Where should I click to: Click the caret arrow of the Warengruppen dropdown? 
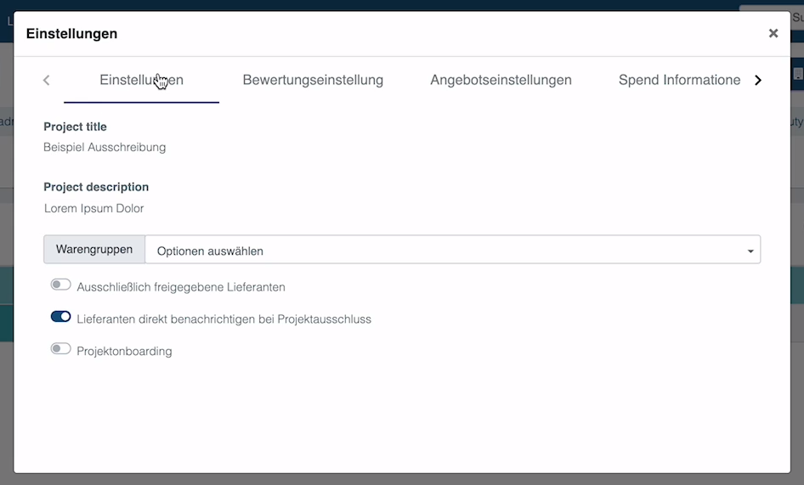pyautogui.click(x=750, y=251)
